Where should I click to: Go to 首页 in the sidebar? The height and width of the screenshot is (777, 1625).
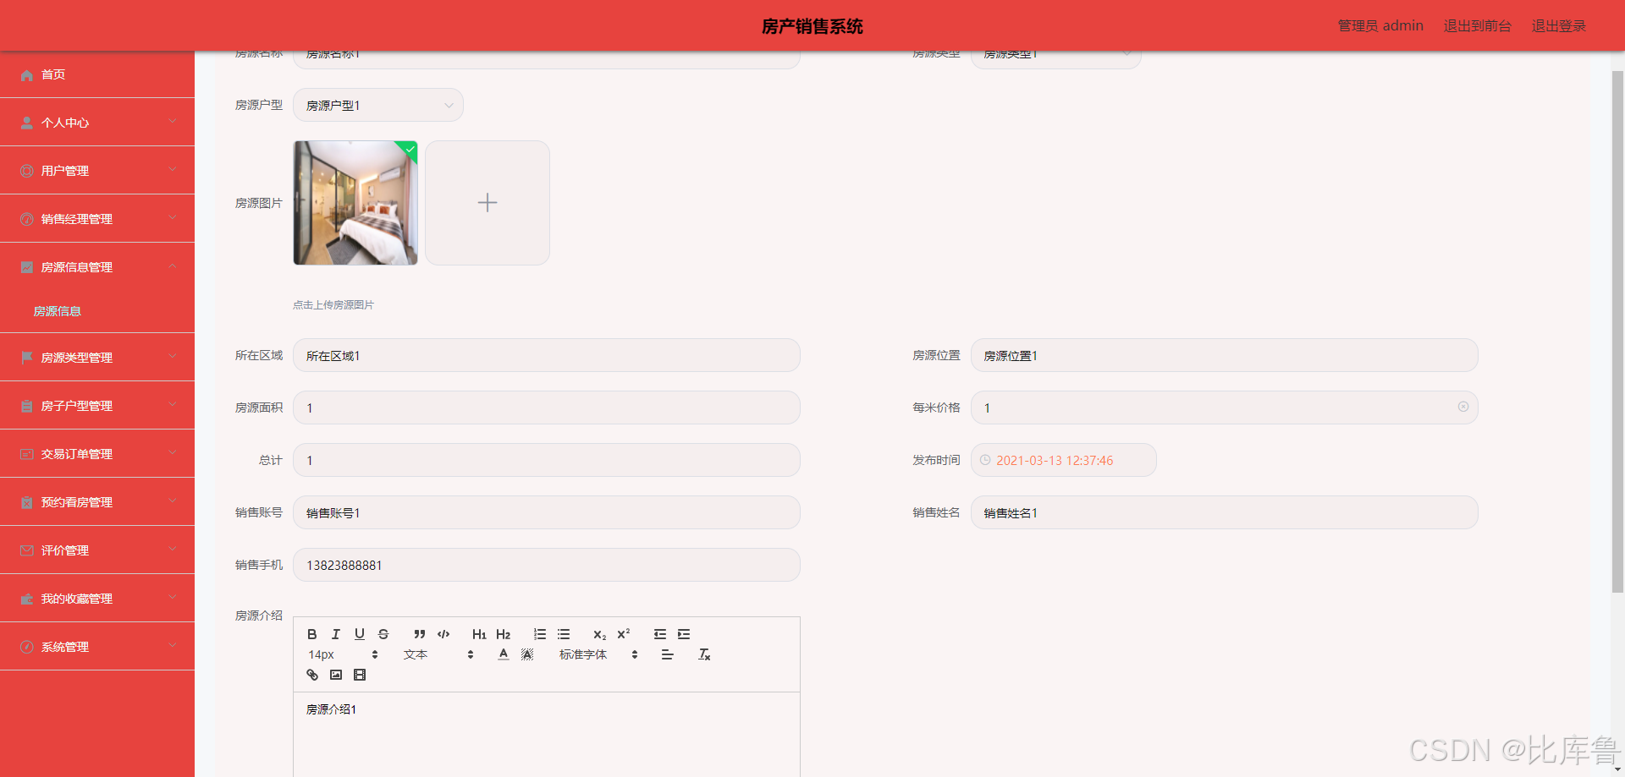97,74
